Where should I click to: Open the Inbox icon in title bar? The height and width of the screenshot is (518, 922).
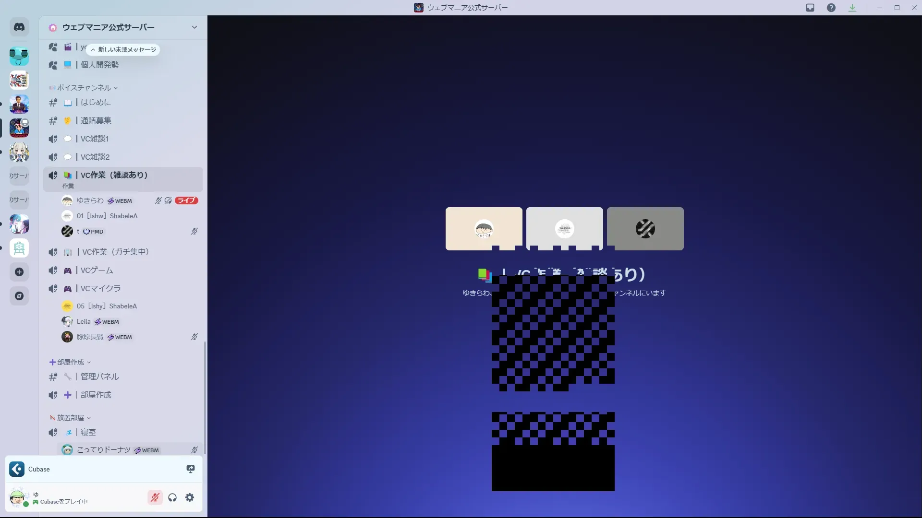[810, 8]
